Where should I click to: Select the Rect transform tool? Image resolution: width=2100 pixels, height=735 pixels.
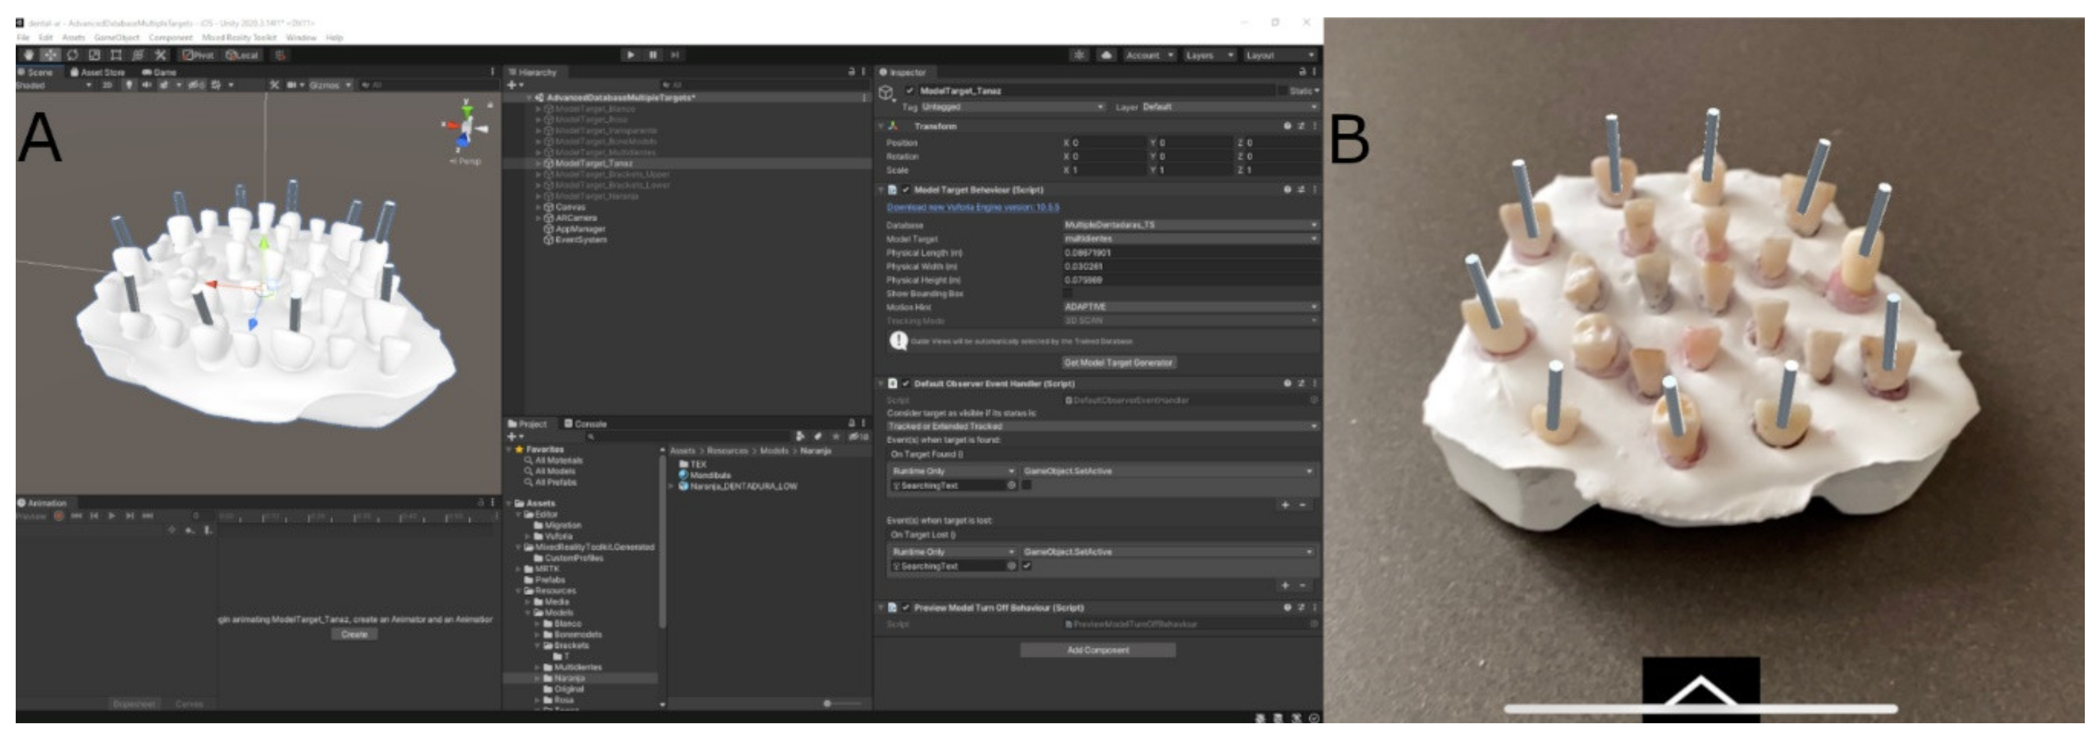[x=116, y=54]
